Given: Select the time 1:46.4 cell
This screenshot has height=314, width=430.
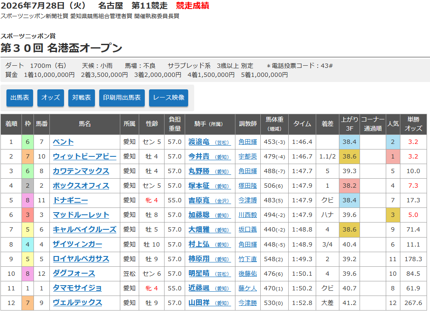Looking at the screenshot, I should point(302,142).
